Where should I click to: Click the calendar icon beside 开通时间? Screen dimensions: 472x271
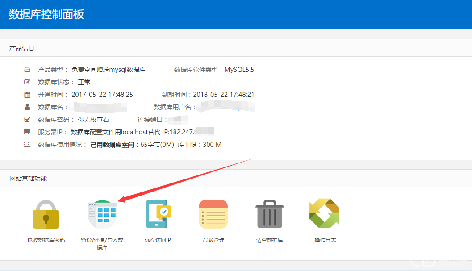click(27, 95)
